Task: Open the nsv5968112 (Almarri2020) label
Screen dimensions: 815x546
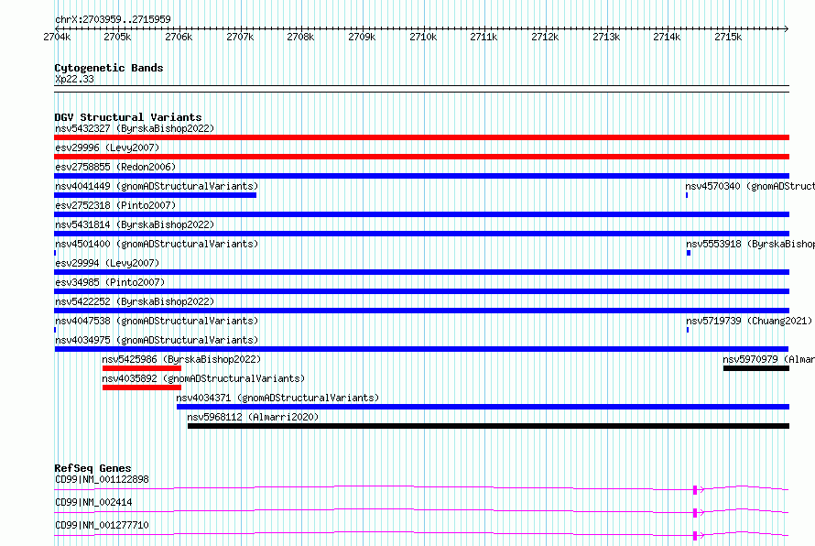Action: [253, 417]
